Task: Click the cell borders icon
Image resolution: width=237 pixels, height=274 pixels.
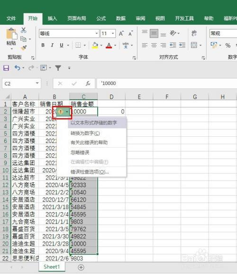Action: point(78,45)
